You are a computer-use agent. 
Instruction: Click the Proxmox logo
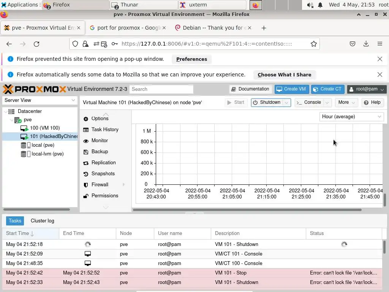click(x=35, y=89)
